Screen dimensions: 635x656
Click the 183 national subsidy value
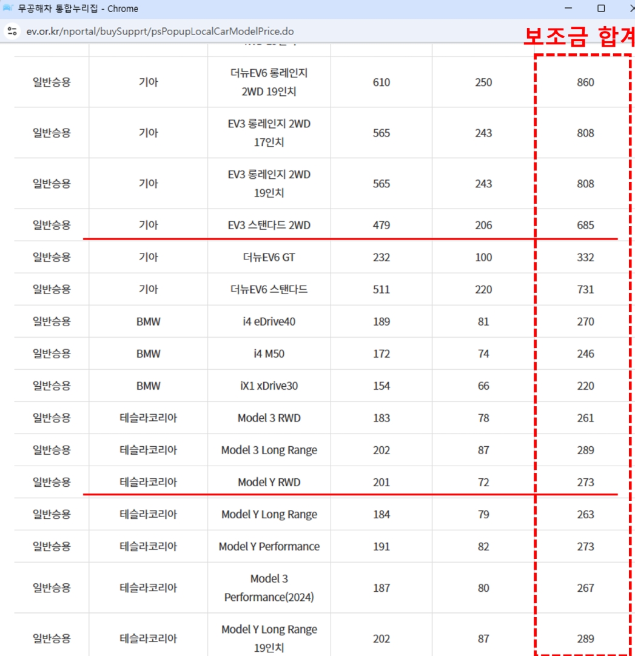pyautogui.click(x=381, y=418)
